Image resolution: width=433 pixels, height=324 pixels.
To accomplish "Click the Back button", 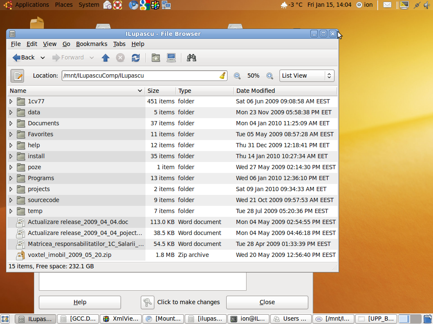I will (x=24, y=58).
